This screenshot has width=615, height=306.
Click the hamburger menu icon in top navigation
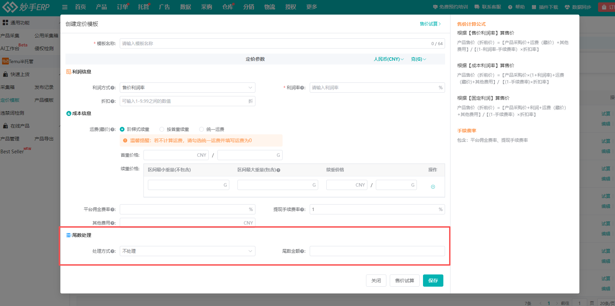65,7
